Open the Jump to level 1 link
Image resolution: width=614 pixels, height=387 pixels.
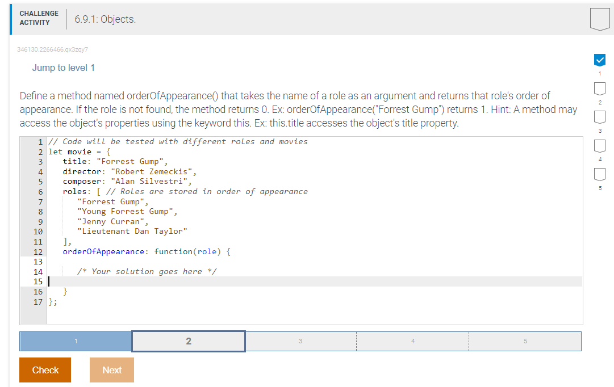[64, 67]
